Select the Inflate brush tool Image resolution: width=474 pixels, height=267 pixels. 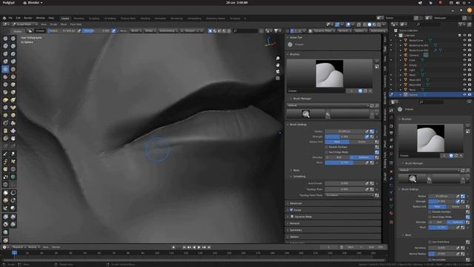(x=5, y=62)
